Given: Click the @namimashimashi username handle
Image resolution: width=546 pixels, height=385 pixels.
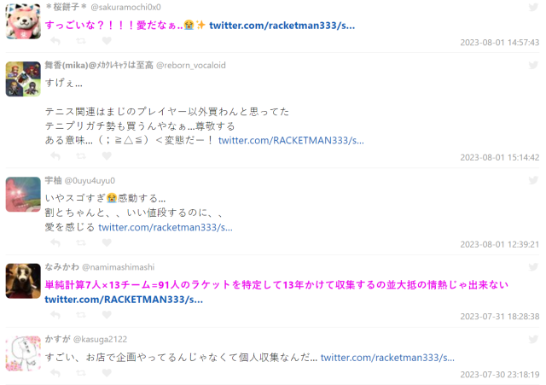Looking at the screenshot, I should tap(119, 267).
